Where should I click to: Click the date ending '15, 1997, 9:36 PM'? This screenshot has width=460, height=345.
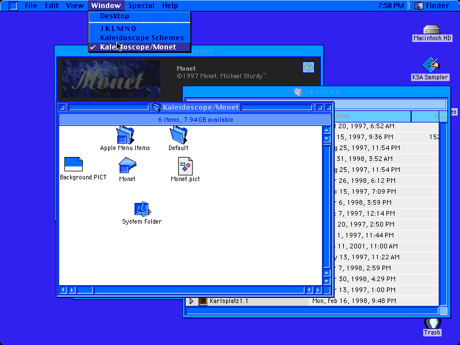click(x=364, y=137)
